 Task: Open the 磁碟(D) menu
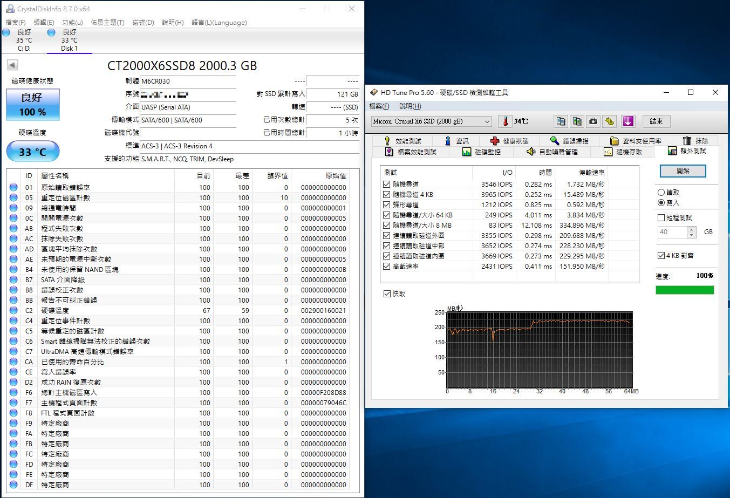(x=143, y=23)
